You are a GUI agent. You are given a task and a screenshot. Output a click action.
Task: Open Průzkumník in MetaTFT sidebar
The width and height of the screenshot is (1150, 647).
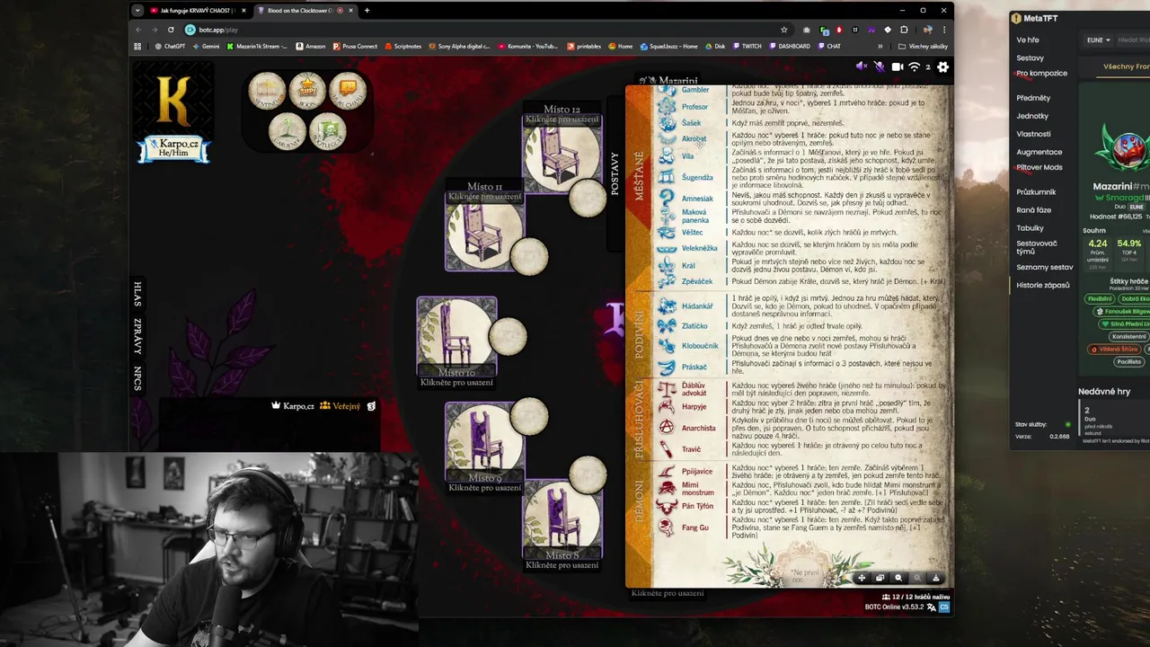point(1036,191)
